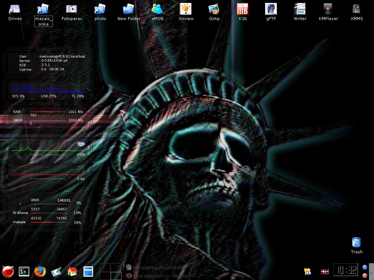Click the red network upload graph
This screenshot has width=374, height=280.
(48, 171)
